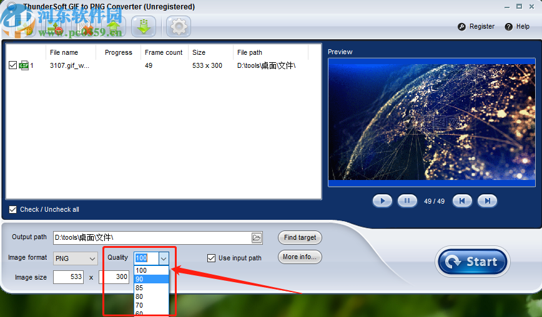
Task: Open settings with the gear icon
Action: pyautogui.click(x=179, y=27)
